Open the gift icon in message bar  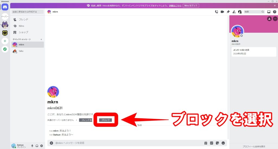206,143
